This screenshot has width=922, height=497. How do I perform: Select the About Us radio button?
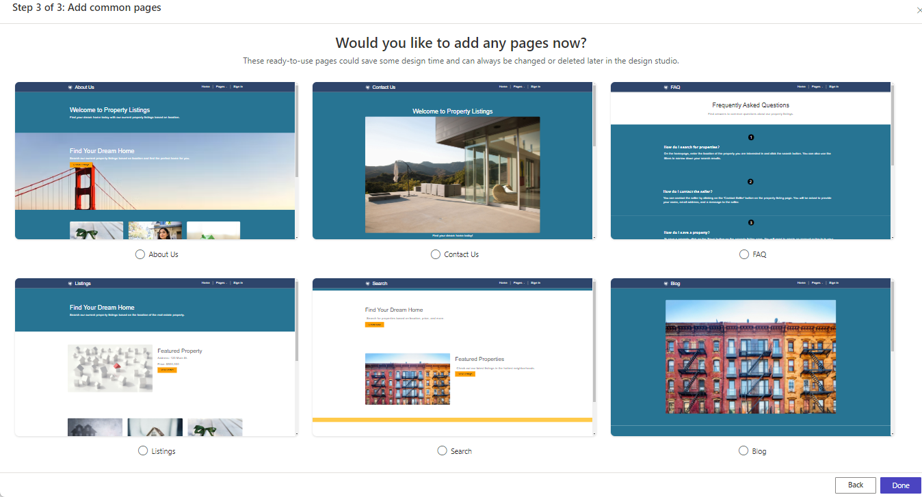tap(140, 254)
